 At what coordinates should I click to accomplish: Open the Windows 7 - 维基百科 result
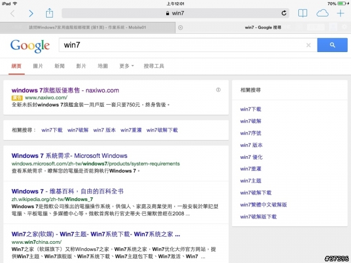coord(67,191)
